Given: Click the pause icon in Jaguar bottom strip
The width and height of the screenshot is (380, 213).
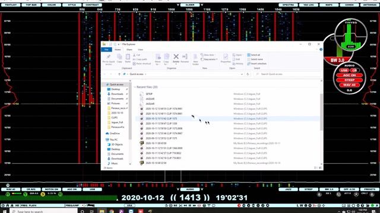Looking at the screenshot, I should click(x=190, y=205).
